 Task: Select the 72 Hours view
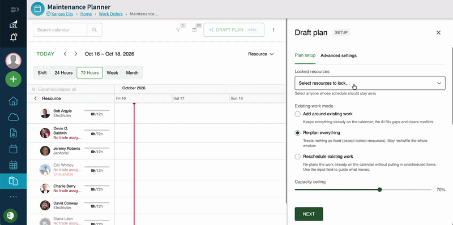89,73
